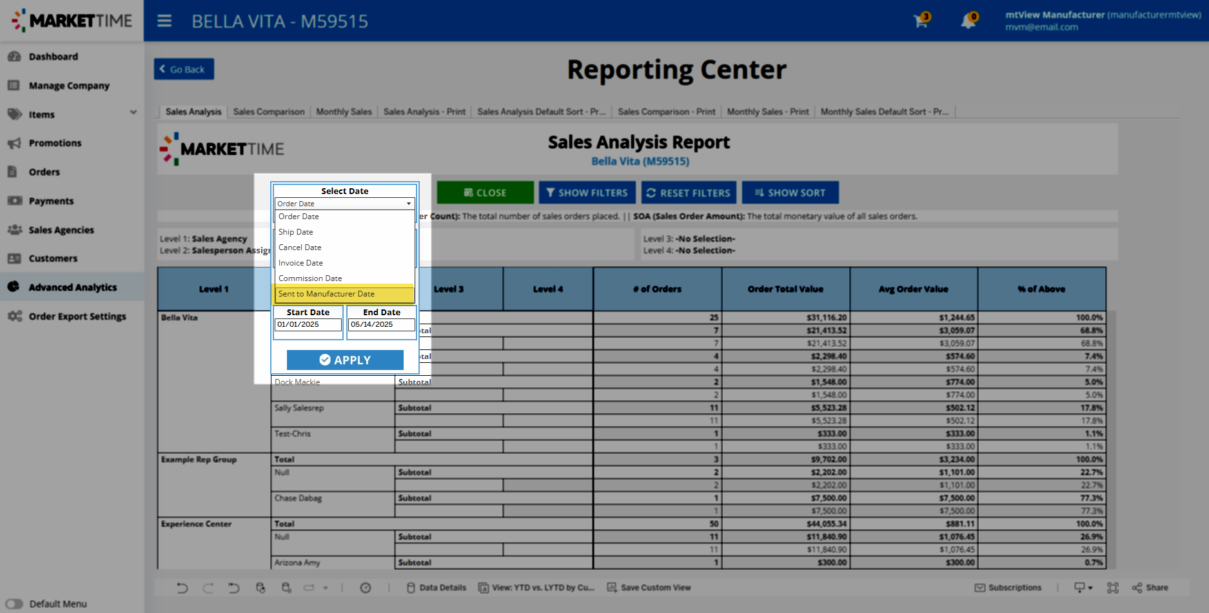The width and height of the screenshot is (1209, 613).
Task: Open the Select Date combo box
Action: click(344, 204)
